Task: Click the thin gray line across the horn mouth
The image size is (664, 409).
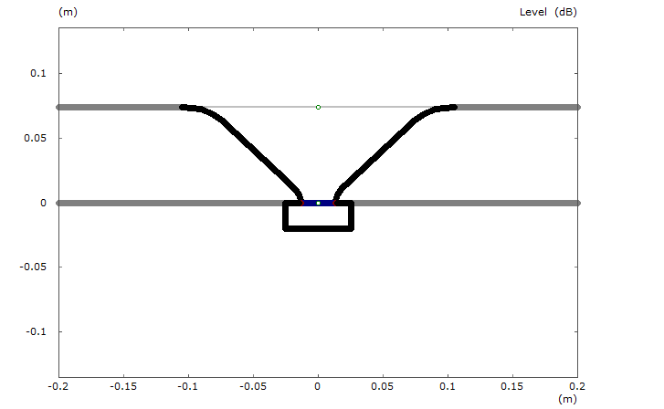Action: pos(274,107)
